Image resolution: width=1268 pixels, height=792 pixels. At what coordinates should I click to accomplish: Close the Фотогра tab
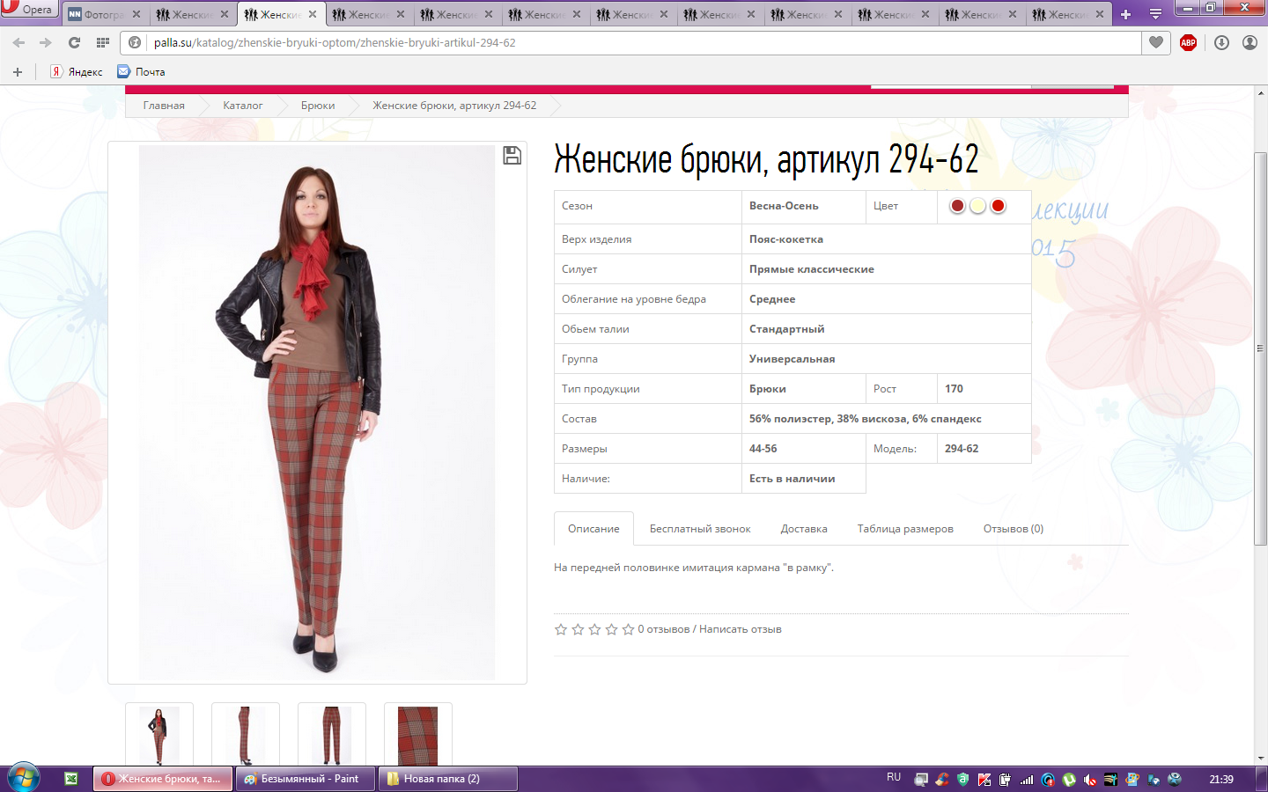click(136, 14)
